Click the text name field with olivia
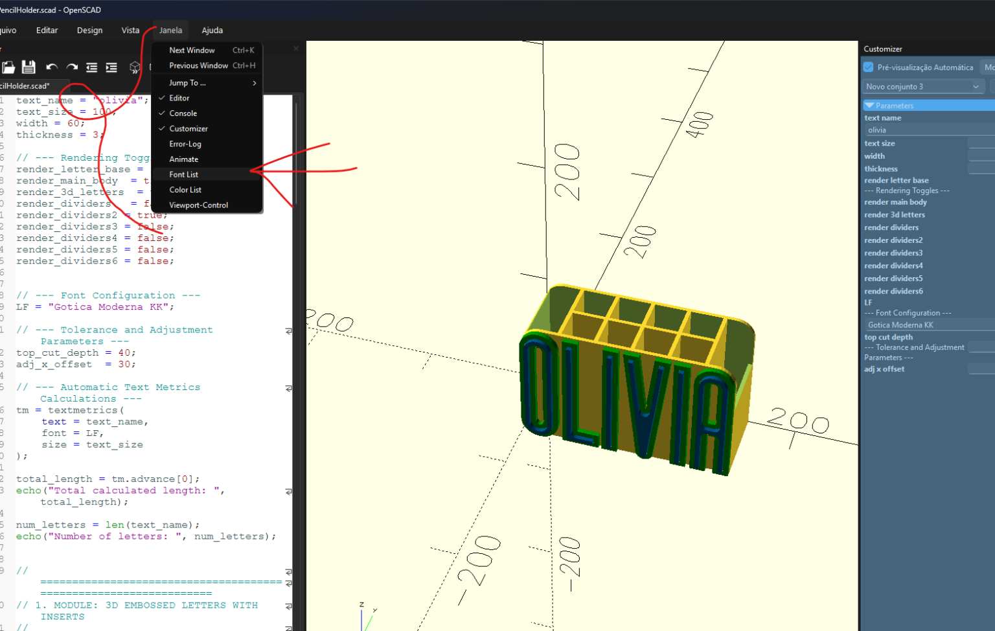This screenshot has width=995, height=631. [x=930, y=130]
